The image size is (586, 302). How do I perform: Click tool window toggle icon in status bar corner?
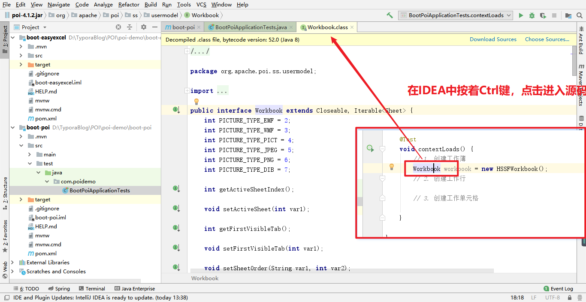coord(6,298)
